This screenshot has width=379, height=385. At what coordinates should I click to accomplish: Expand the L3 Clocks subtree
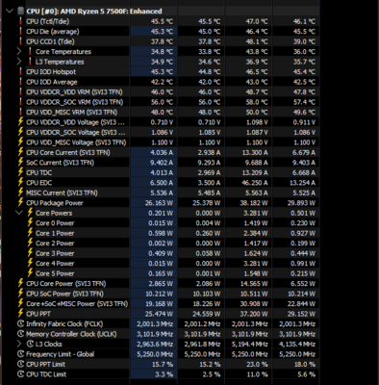(x=19, y=344)
